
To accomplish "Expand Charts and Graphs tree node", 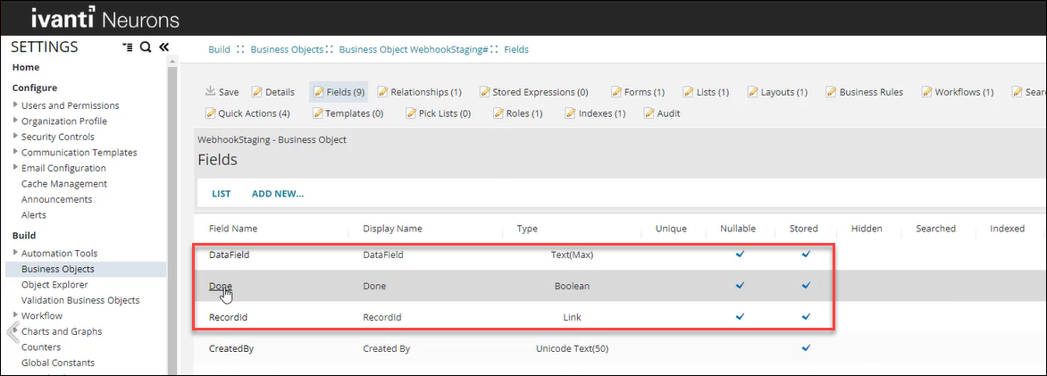I will coord(16,331).
